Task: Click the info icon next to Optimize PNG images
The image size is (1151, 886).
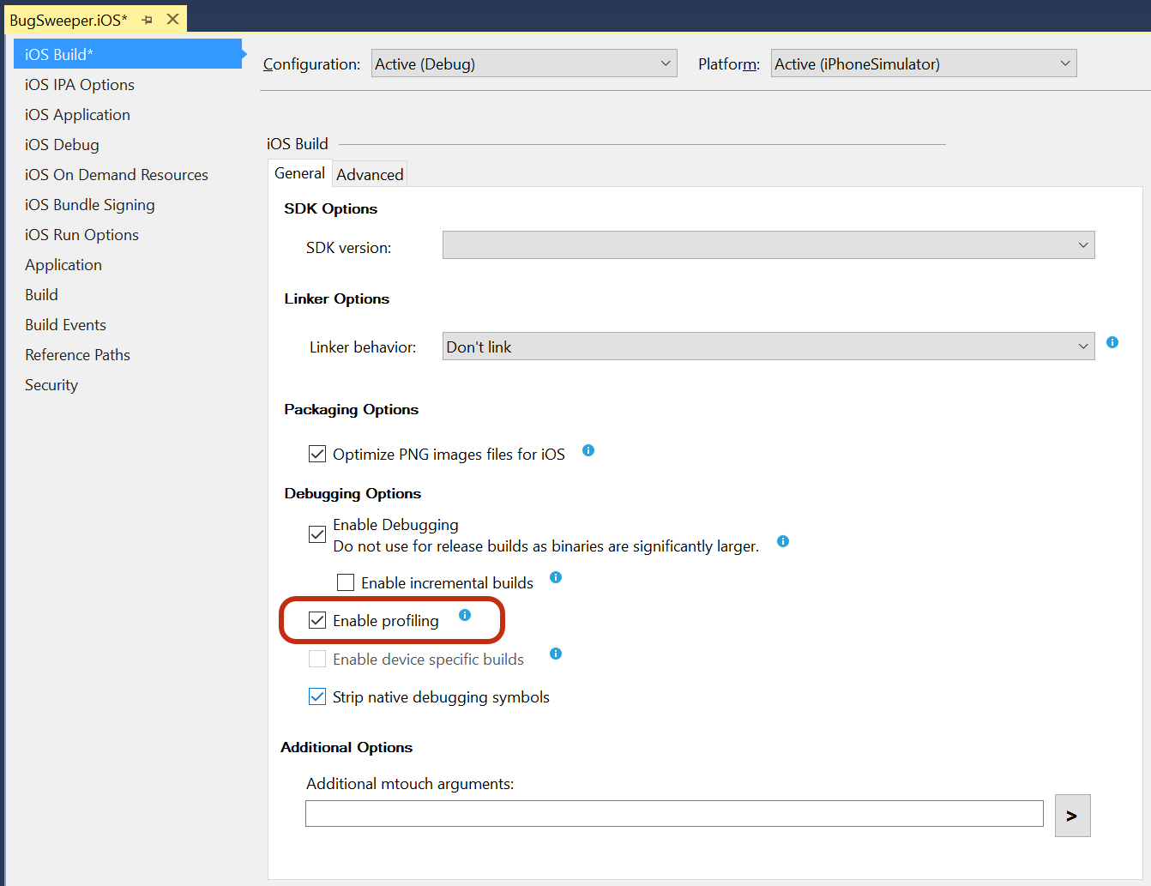Action: tap(588, 449)
